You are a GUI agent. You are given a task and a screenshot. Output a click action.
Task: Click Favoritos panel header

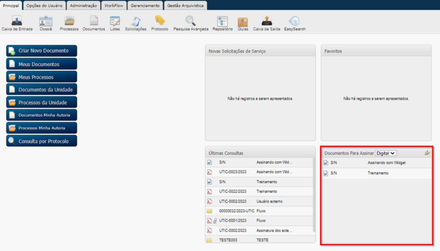pos(376,51)
